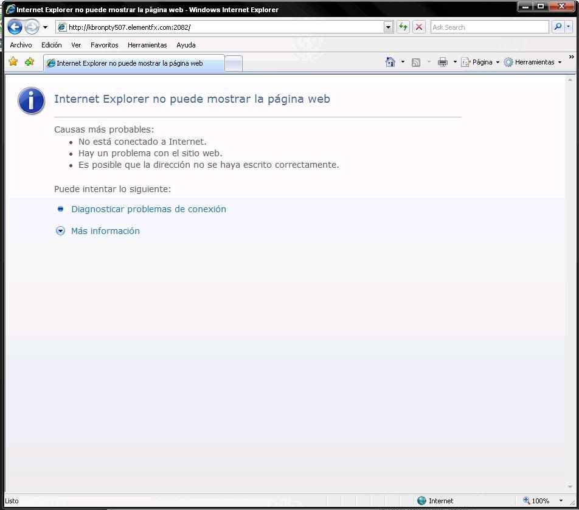Expand the Home button dropdown arrow
579x510 pixels.
coord(403,62)
